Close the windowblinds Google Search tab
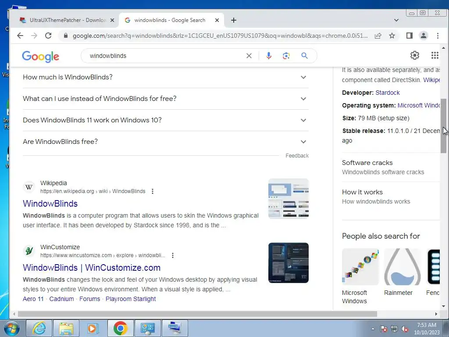The width and height of the screenshot is (449, 337). coord(217,20)
